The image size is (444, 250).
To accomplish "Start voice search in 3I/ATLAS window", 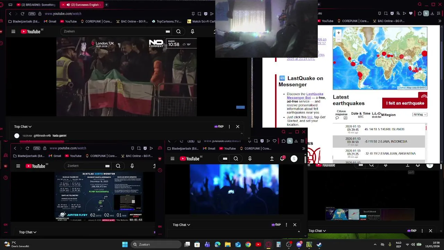I will point(132,166).
